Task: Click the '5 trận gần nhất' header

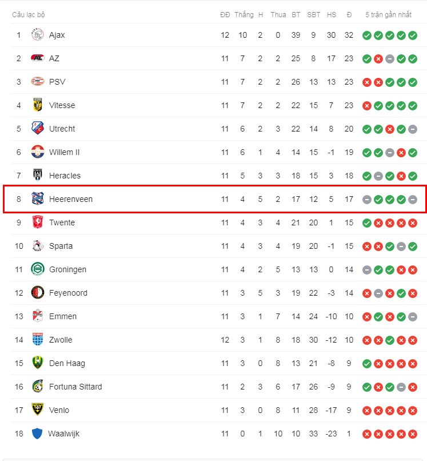Action: 388,15
